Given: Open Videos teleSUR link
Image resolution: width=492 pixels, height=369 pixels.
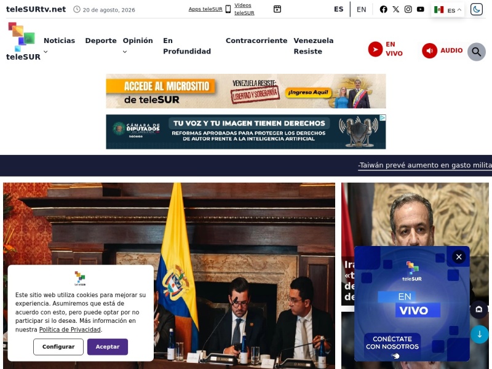Looking at the screenshot, I should point(244,9).
